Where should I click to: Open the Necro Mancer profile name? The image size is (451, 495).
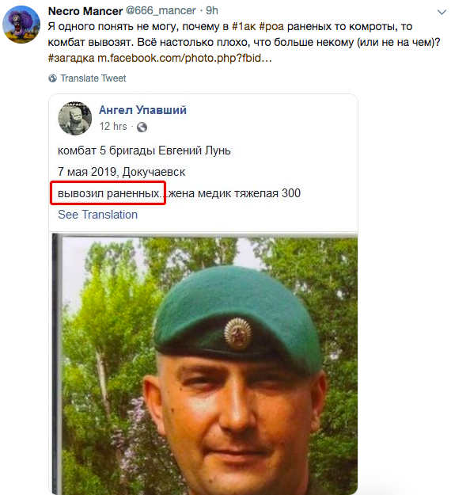[x=85, y=11]
